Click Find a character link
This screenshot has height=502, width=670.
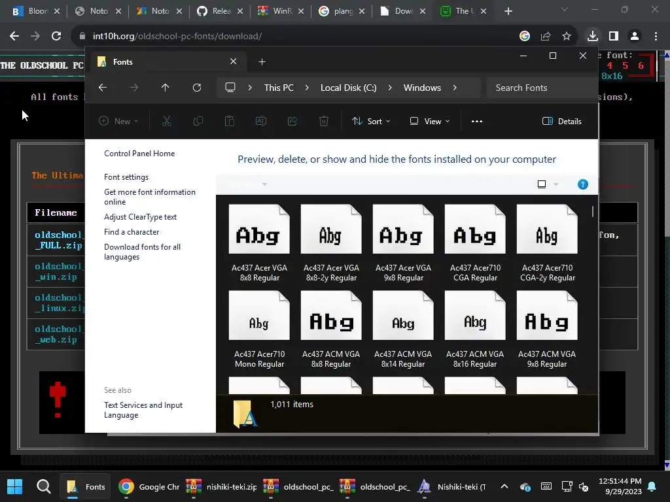point(132,232)
